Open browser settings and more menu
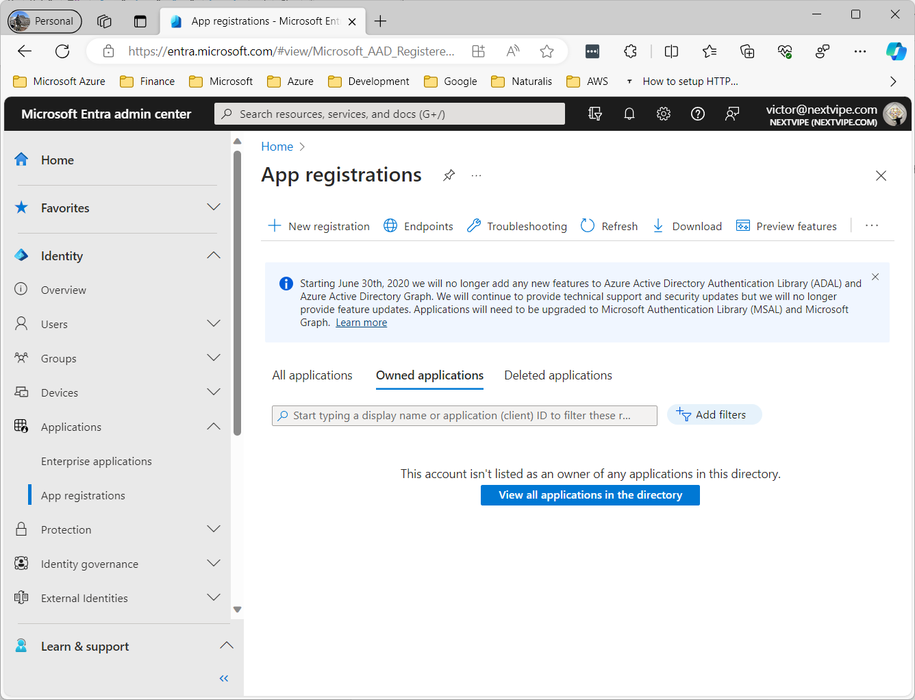 [860, 51]
